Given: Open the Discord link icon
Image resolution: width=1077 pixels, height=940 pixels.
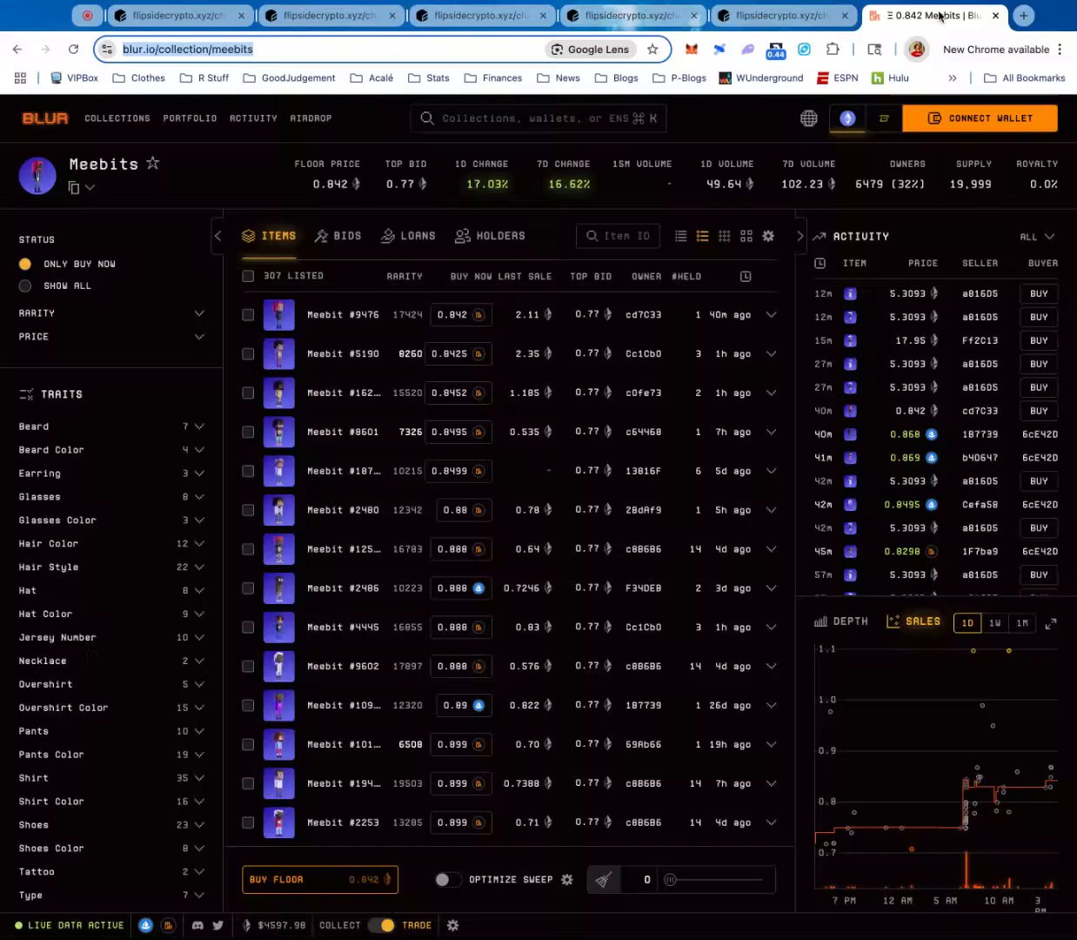Looking at the screenshot, I should coord(198,925).
